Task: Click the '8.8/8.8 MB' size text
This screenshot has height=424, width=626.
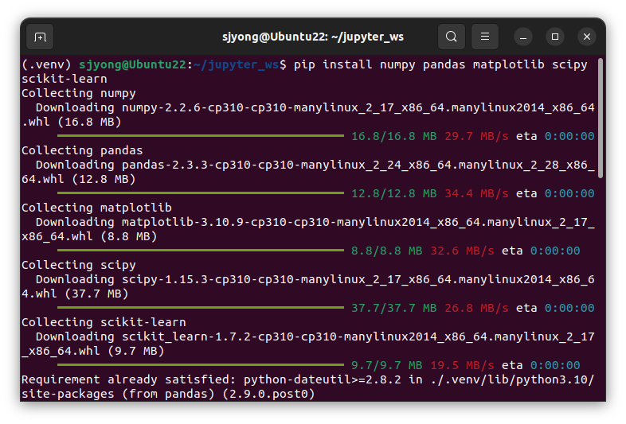Action: (387, 251)
